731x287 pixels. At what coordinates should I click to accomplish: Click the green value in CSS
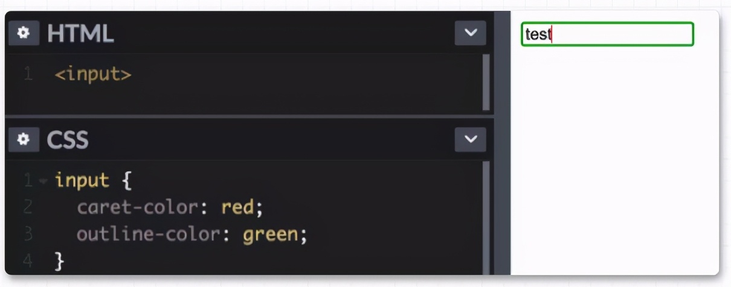270,235
